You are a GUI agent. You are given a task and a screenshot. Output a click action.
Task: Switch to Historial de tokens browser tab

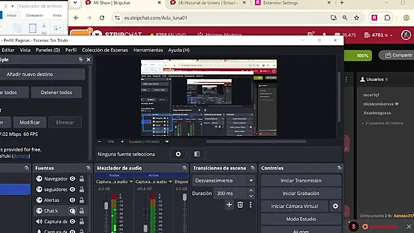(208, 3)
